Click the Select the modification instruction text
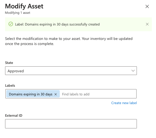The width and height of the screenshot is (156, 138). 69,41
